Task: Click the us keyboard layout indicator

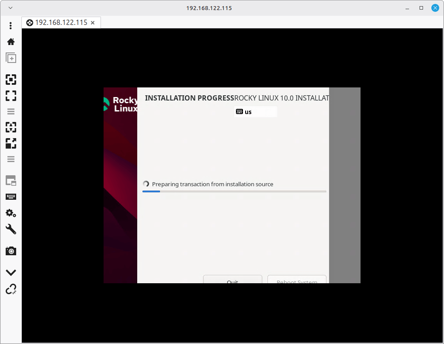Action: click(255, 112)
